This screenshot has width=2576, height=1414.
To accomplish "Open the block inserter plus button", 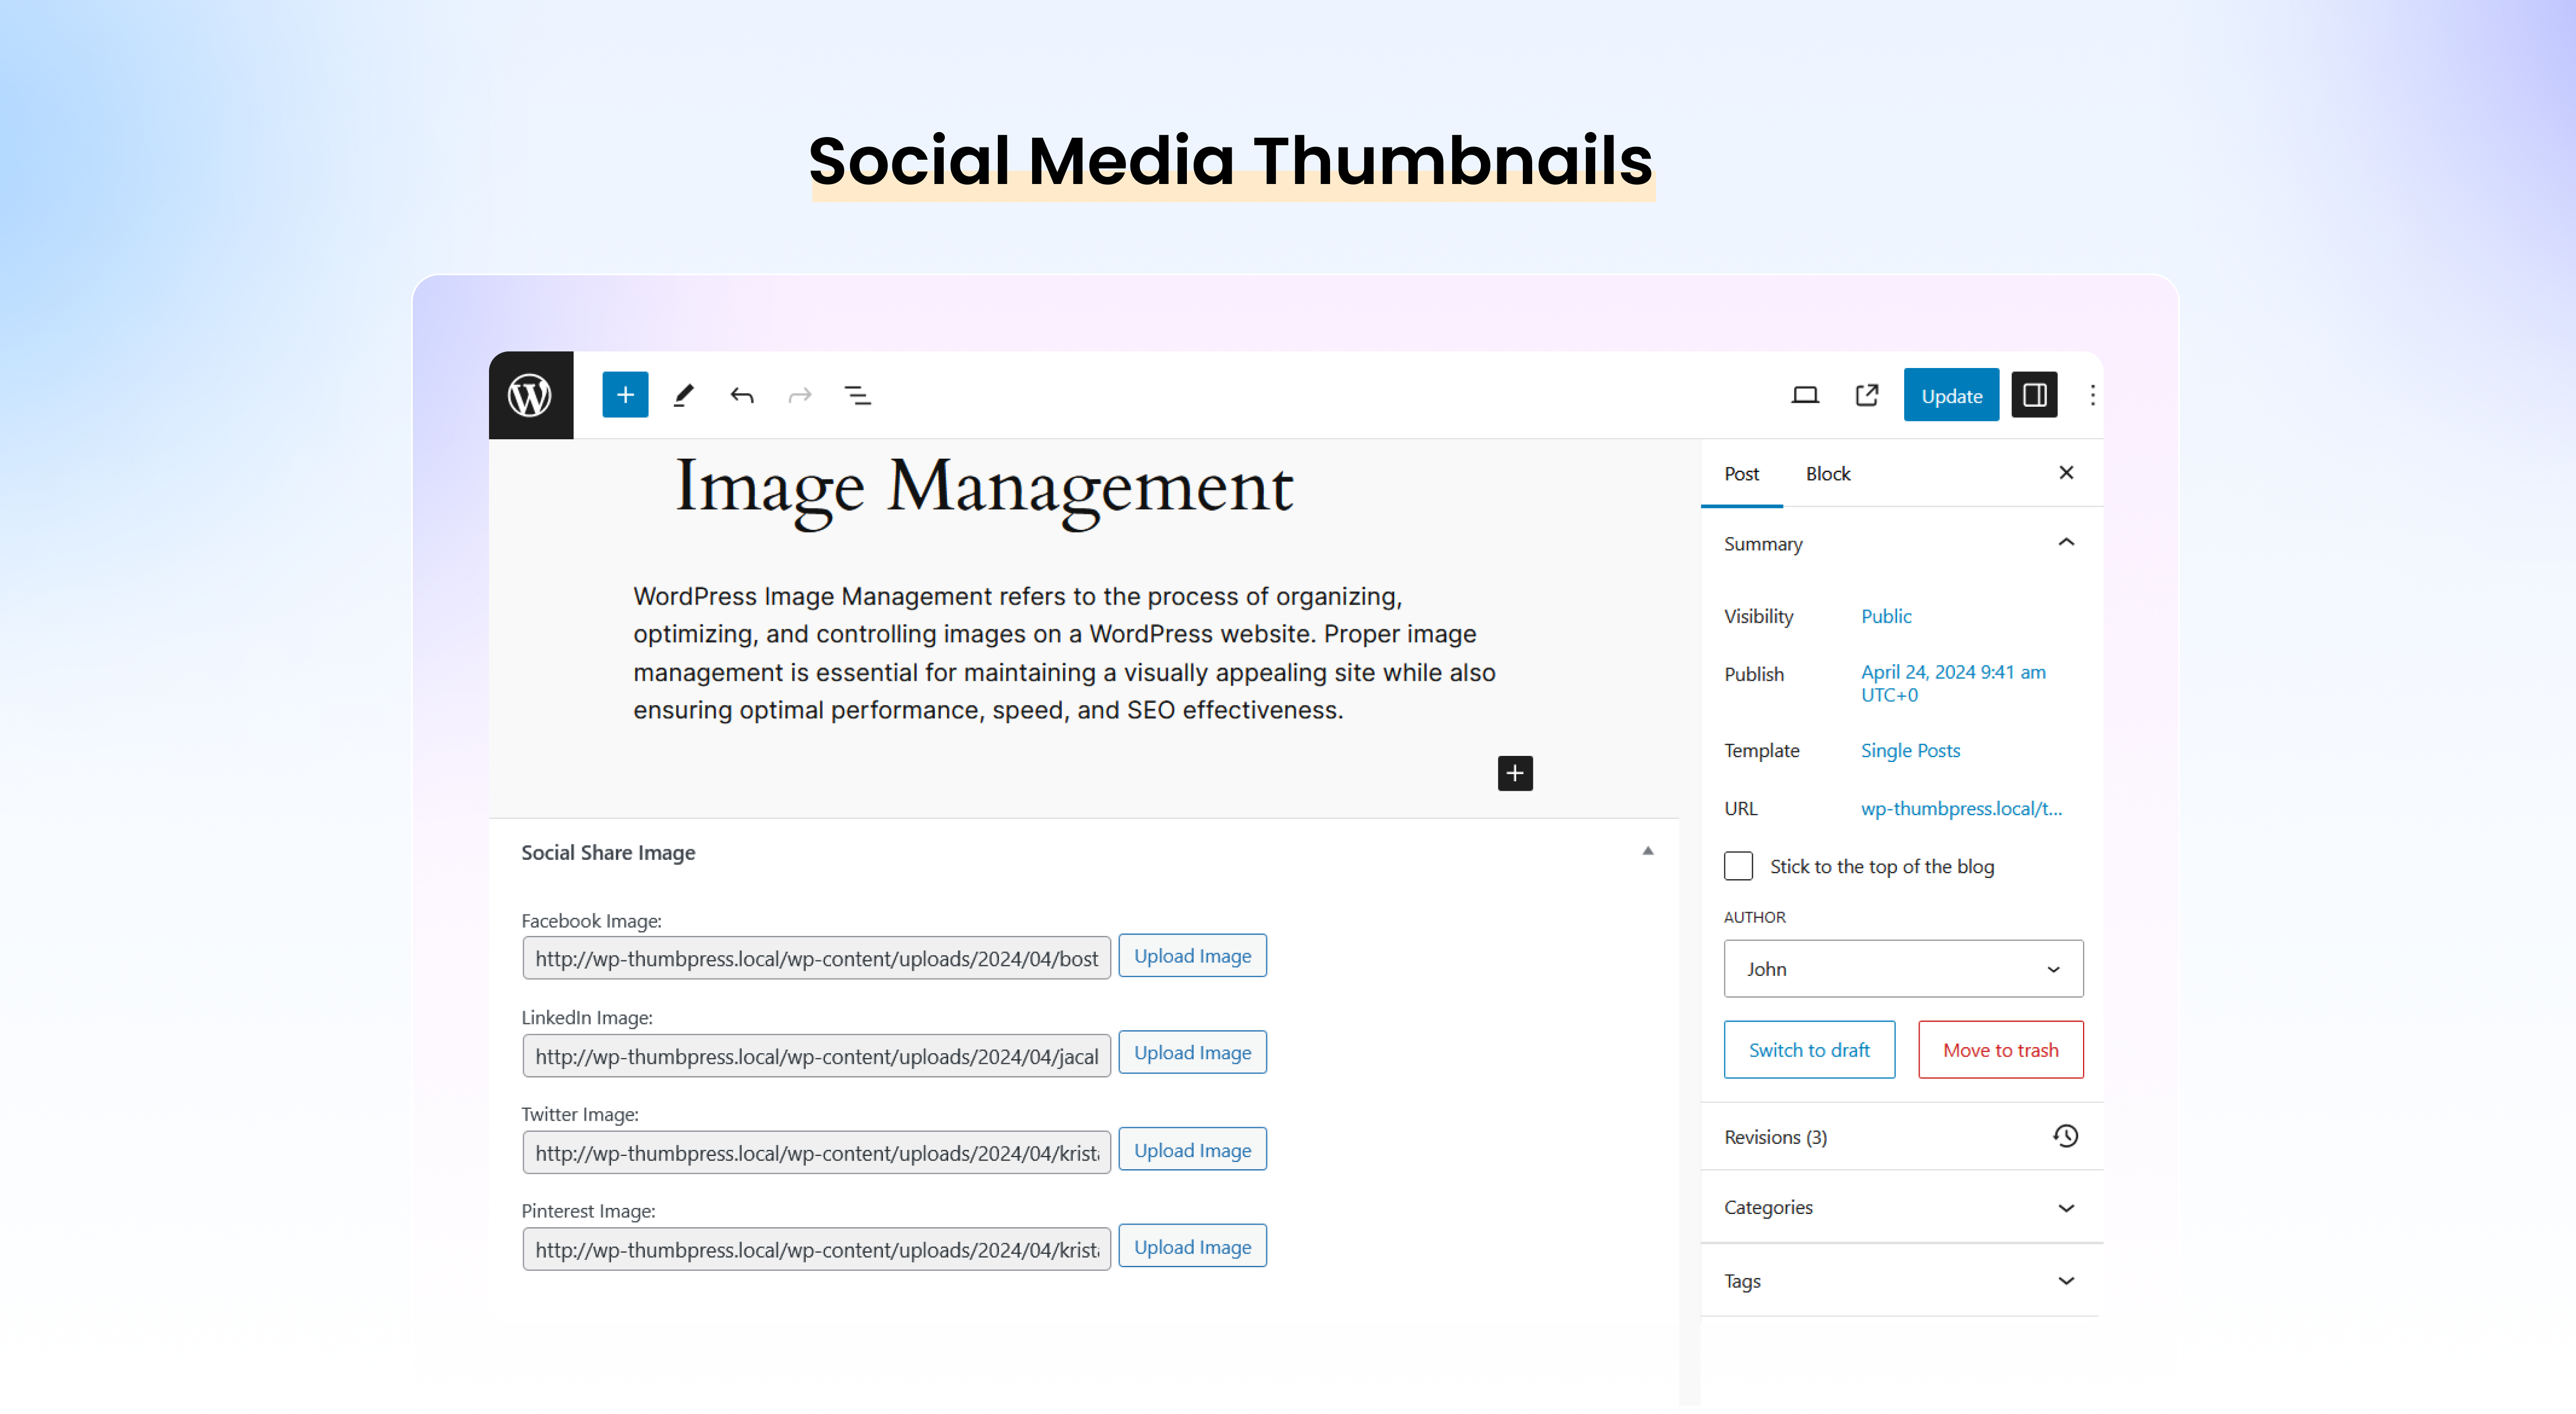I will click(625, 395).
